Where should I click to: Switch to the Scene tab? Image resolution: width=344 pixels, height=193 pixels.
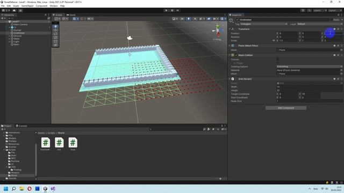[58, 15]
